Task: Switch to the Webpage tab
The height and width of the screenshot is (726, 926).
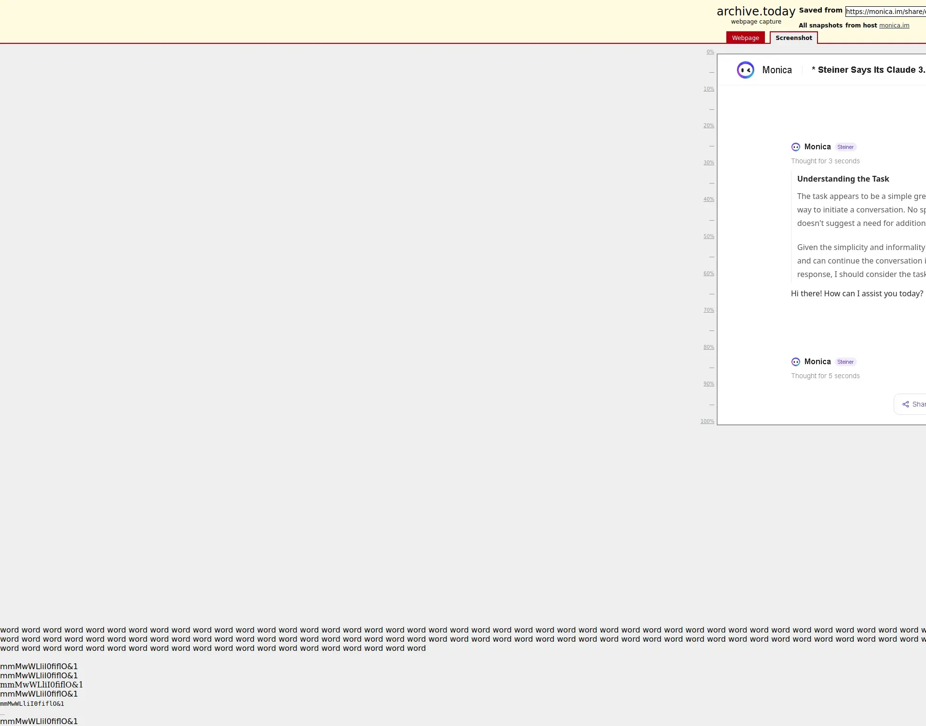Action: pyautogui.click(x=745, y=38)
